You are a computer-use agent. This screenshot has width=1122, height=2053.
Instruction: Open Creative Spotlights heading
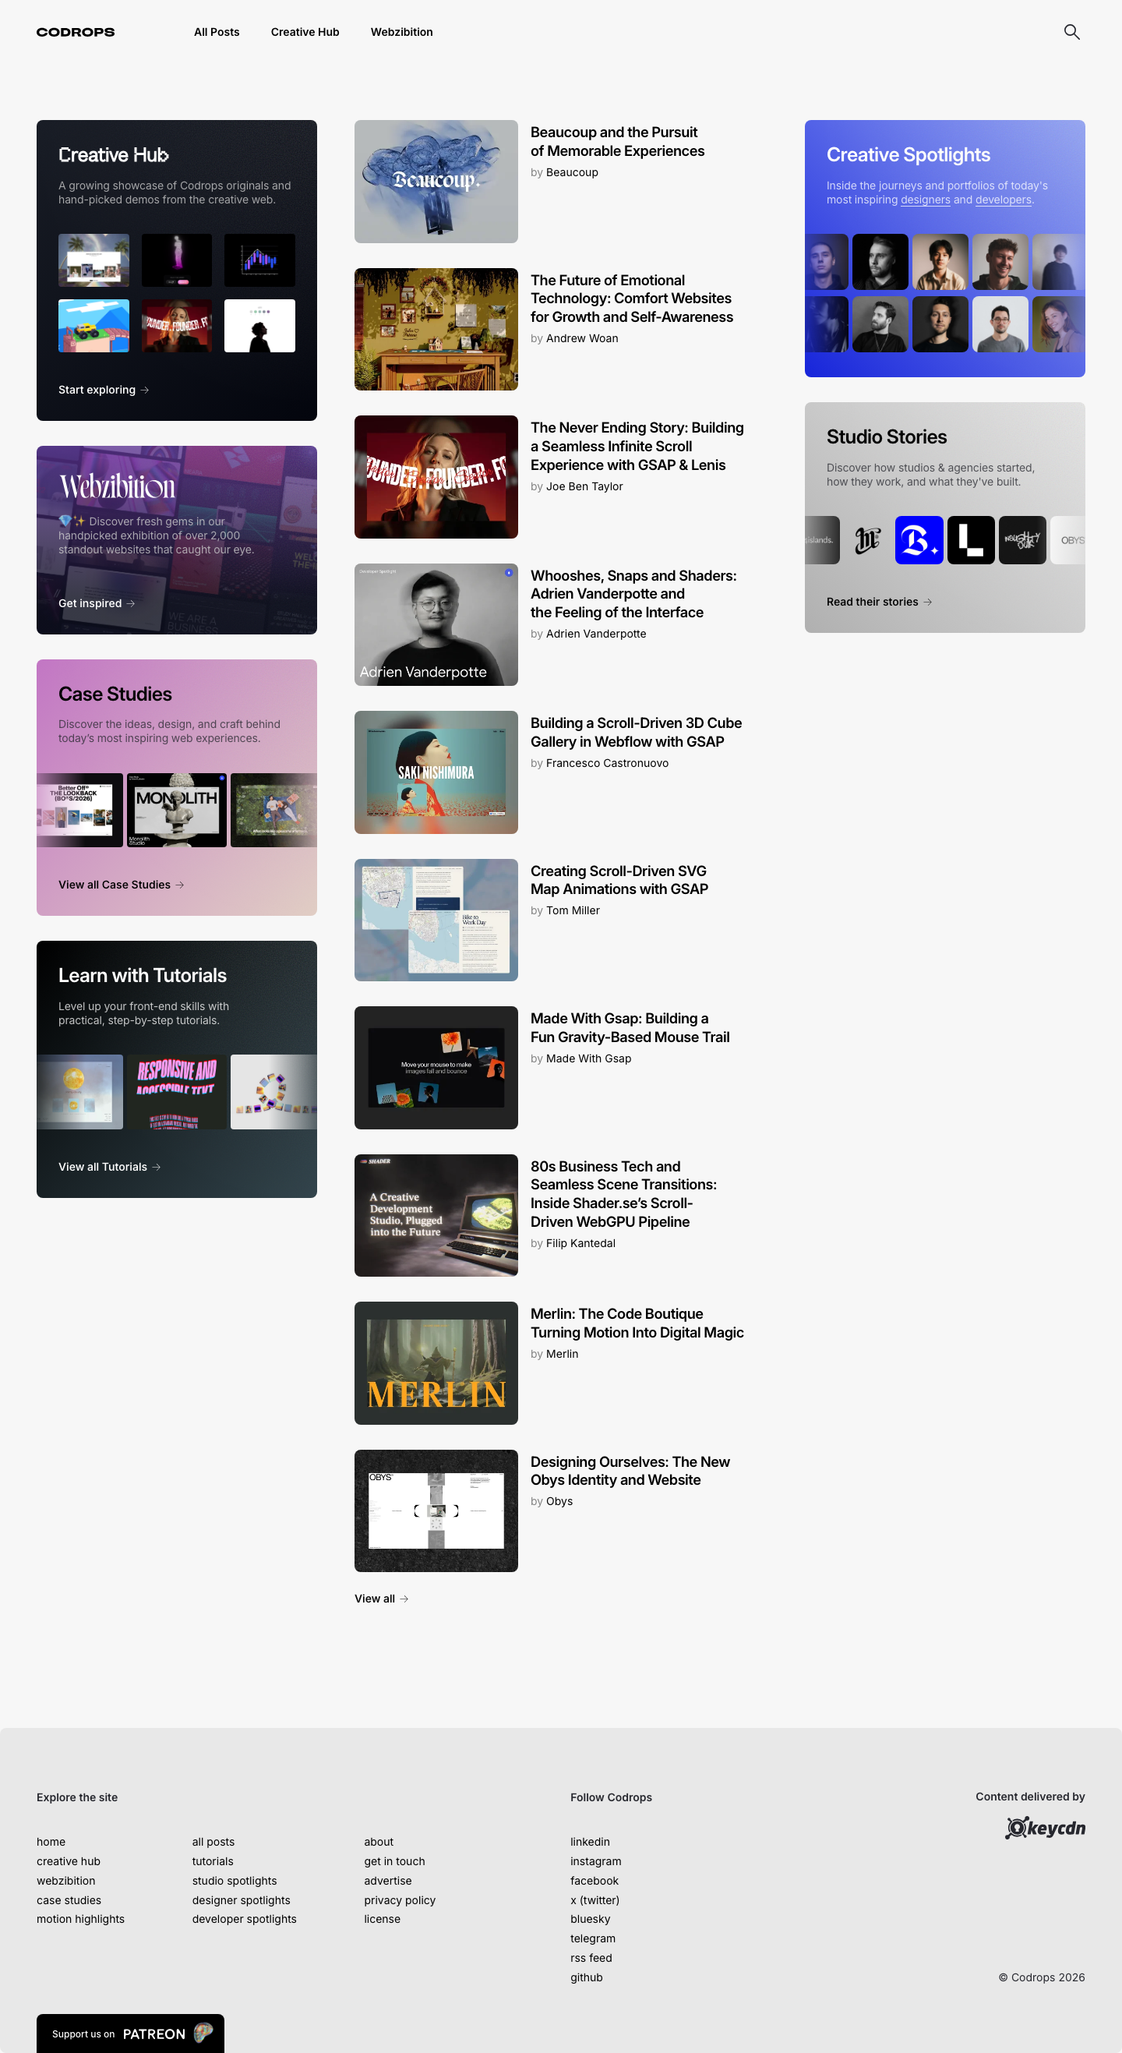pos(909,154)
